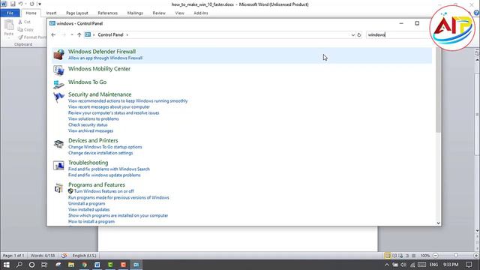Switch to Word Review tab
Screen dimensions: 480x270
pyautogui.click(x=159, y=13)
